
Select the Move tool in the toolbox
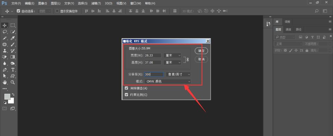tap(4, 26)
